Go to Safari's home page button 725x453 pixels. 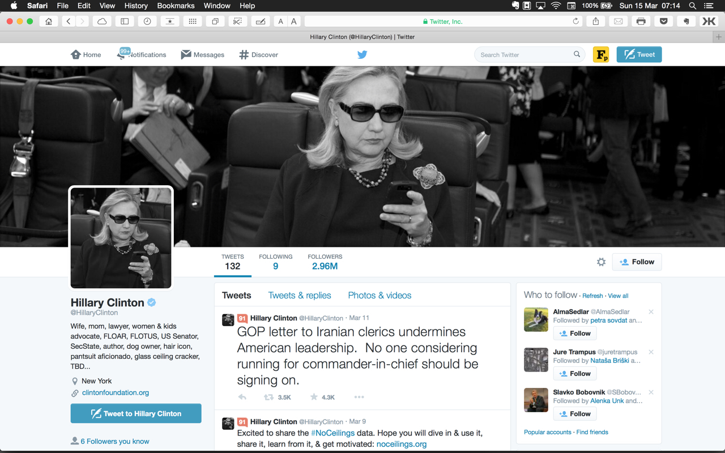pos(49,22)
